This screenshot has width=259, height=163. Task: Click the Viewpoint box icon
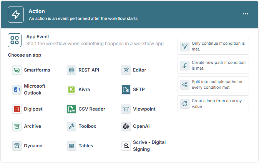click(x=126, y=109)
